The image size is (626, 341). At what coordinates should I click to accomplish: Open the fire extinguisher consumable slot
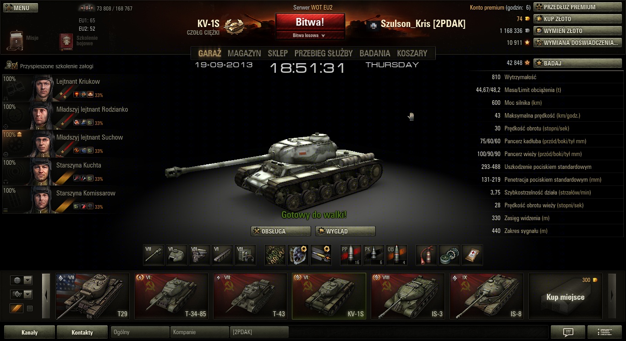(427, 255)
